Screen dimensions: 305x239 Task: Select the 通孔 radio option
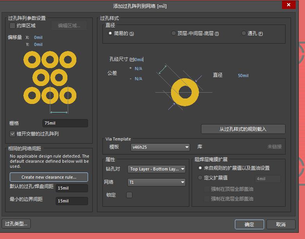tap(244, 33)
